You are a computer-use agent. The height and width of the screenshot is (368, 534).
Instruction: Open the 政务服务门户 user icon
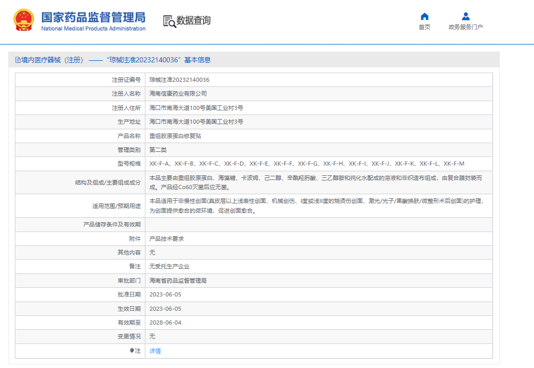coord(465,16)
